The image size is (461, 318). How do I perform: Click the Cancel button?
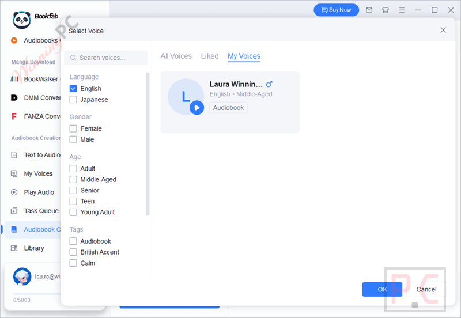(x=426, y=289)
